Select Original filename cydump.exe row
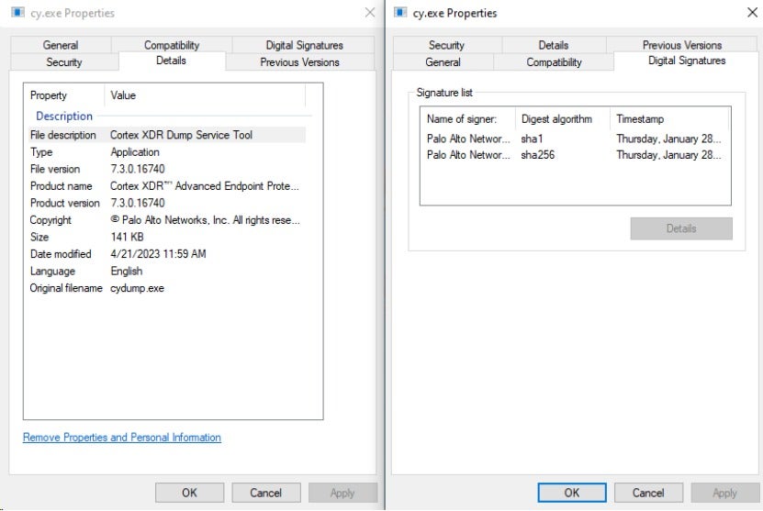763x511 pixels. [165, 288]
